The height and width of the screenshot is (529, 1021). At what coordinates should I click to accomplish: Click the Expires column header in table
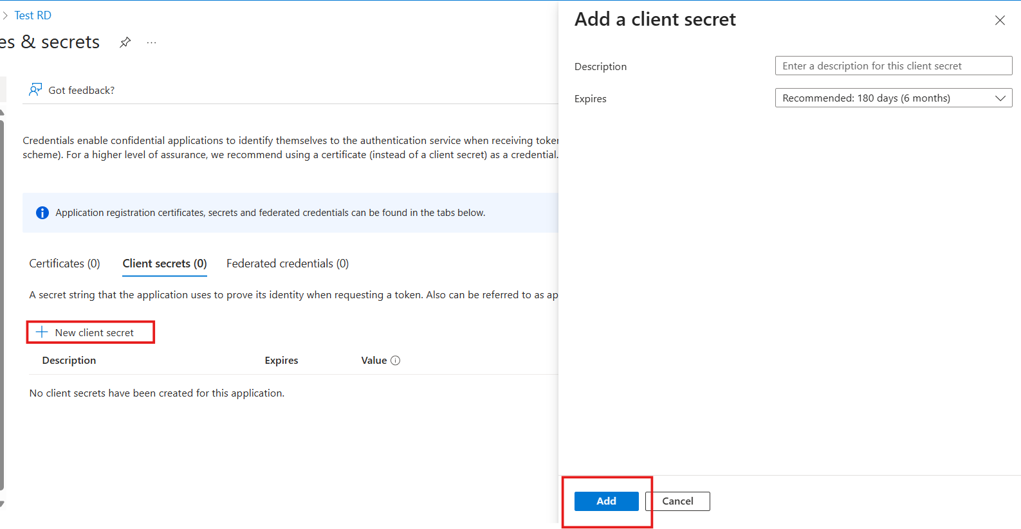pyautogui.click(x=281, y=361)
